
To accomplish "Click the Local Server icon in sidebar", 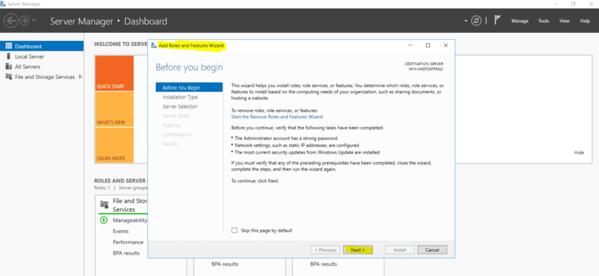I will (8, 57).
